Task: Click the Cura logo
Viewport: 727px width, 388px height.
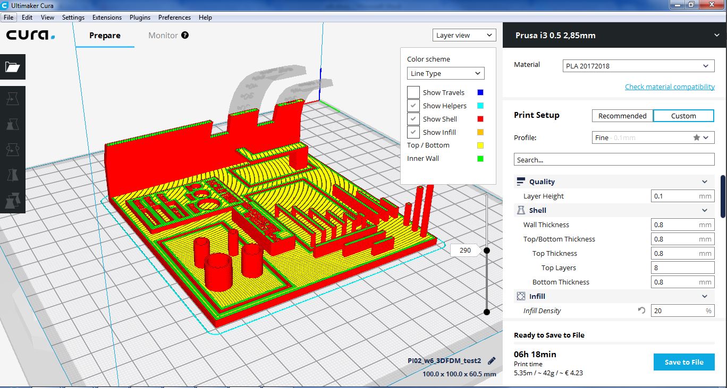Action: coord(30,36)
